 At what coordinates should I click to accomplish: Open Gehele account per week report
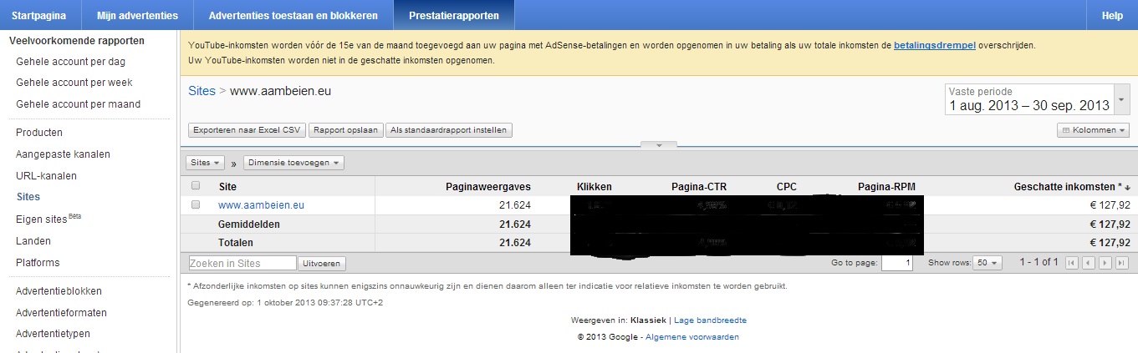[74, 83]
